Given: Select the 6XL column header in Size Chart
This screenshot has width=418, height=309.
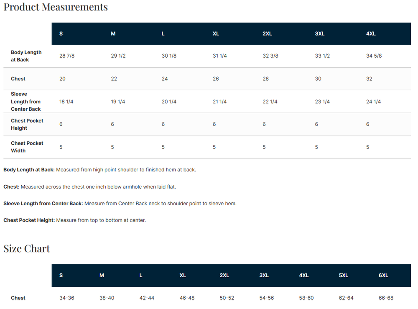Looking at the screenshot, I should (x=383, y=276).
